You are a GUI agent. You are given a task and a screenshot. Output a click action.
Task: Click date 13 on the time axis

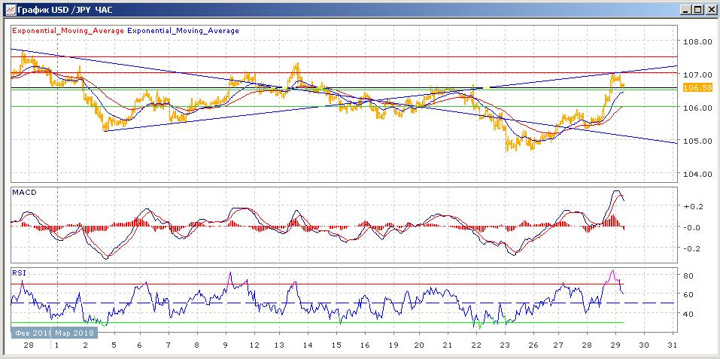tap(280, 344)
